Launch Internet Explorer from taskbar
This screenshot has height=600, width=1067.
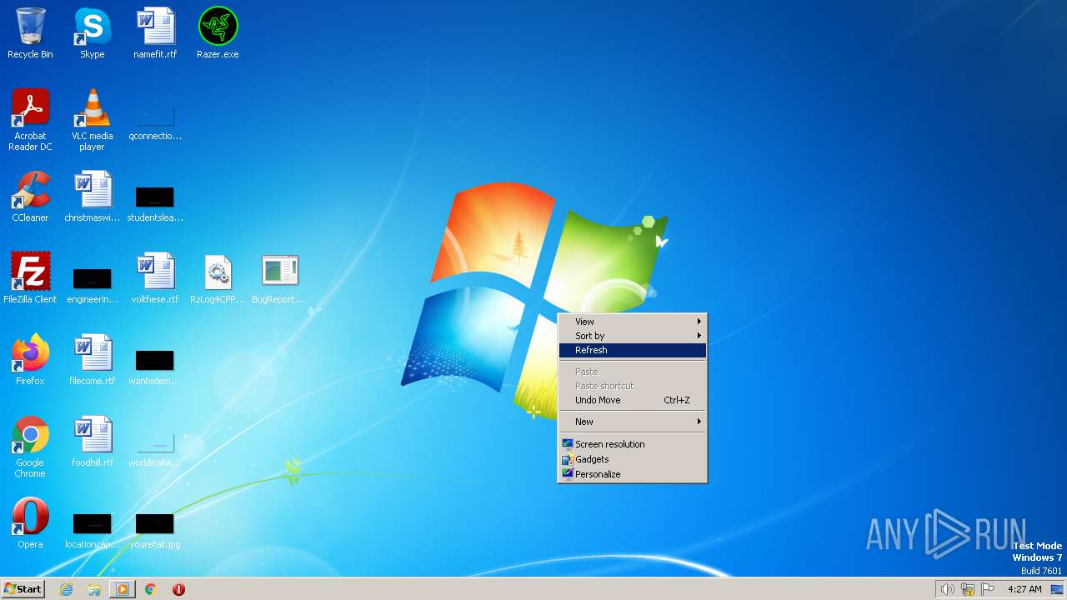pyautogui.click(x=66, y=589)
